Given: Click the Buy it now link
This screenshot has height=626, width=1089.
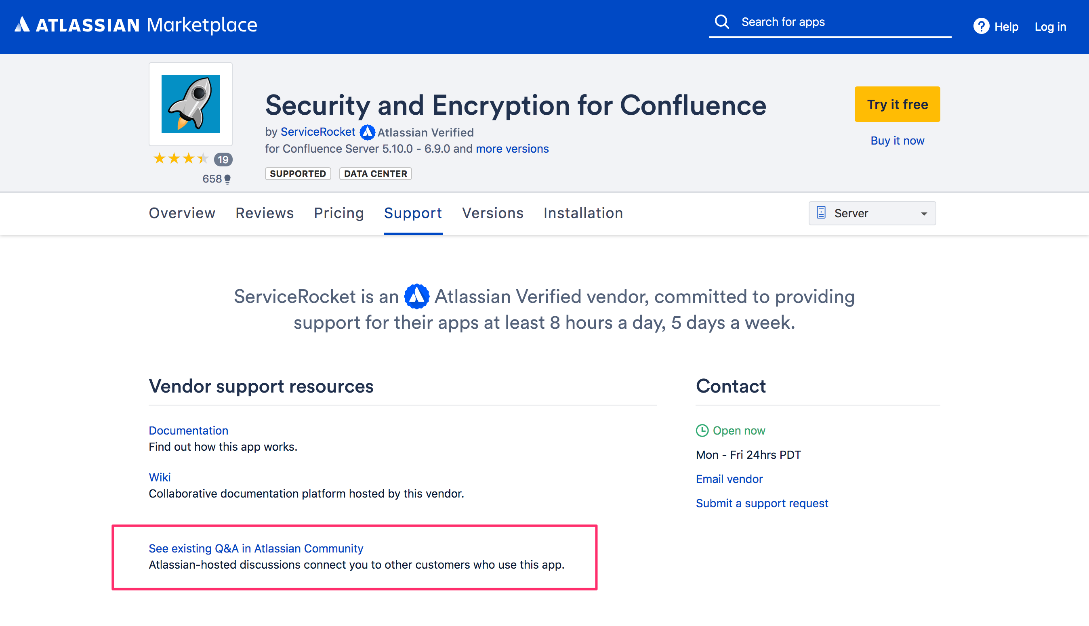Looking at the screenshot, I should click(x=897, y=141).
